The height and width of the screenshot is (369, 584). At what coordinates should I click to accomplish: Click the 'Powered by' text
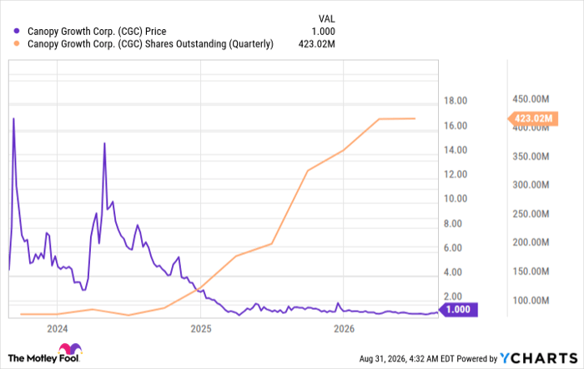[x=477, y=359]
